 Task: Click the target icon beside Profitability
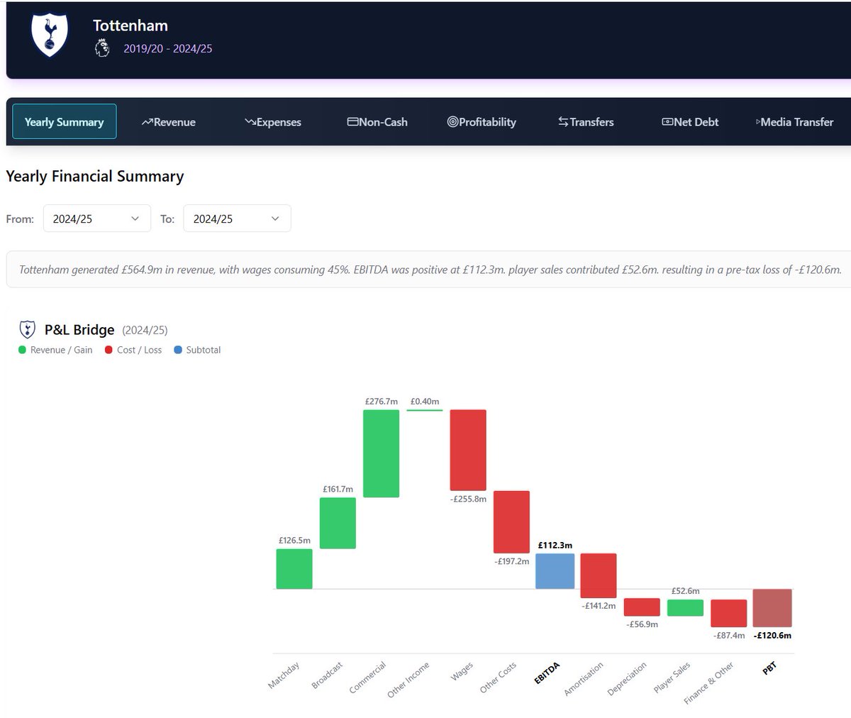coord(452,122)
